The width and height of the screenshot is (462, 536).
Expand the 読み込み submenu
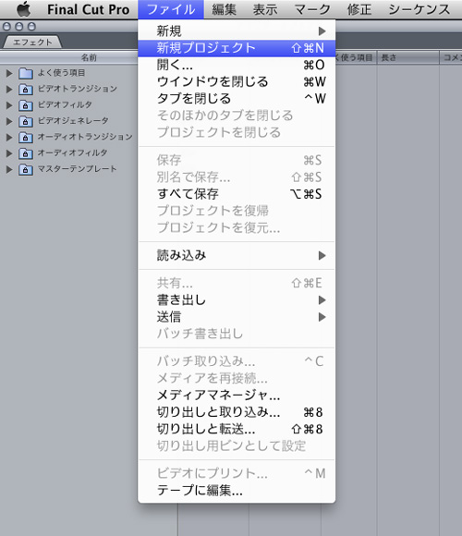tap(237, 255)
